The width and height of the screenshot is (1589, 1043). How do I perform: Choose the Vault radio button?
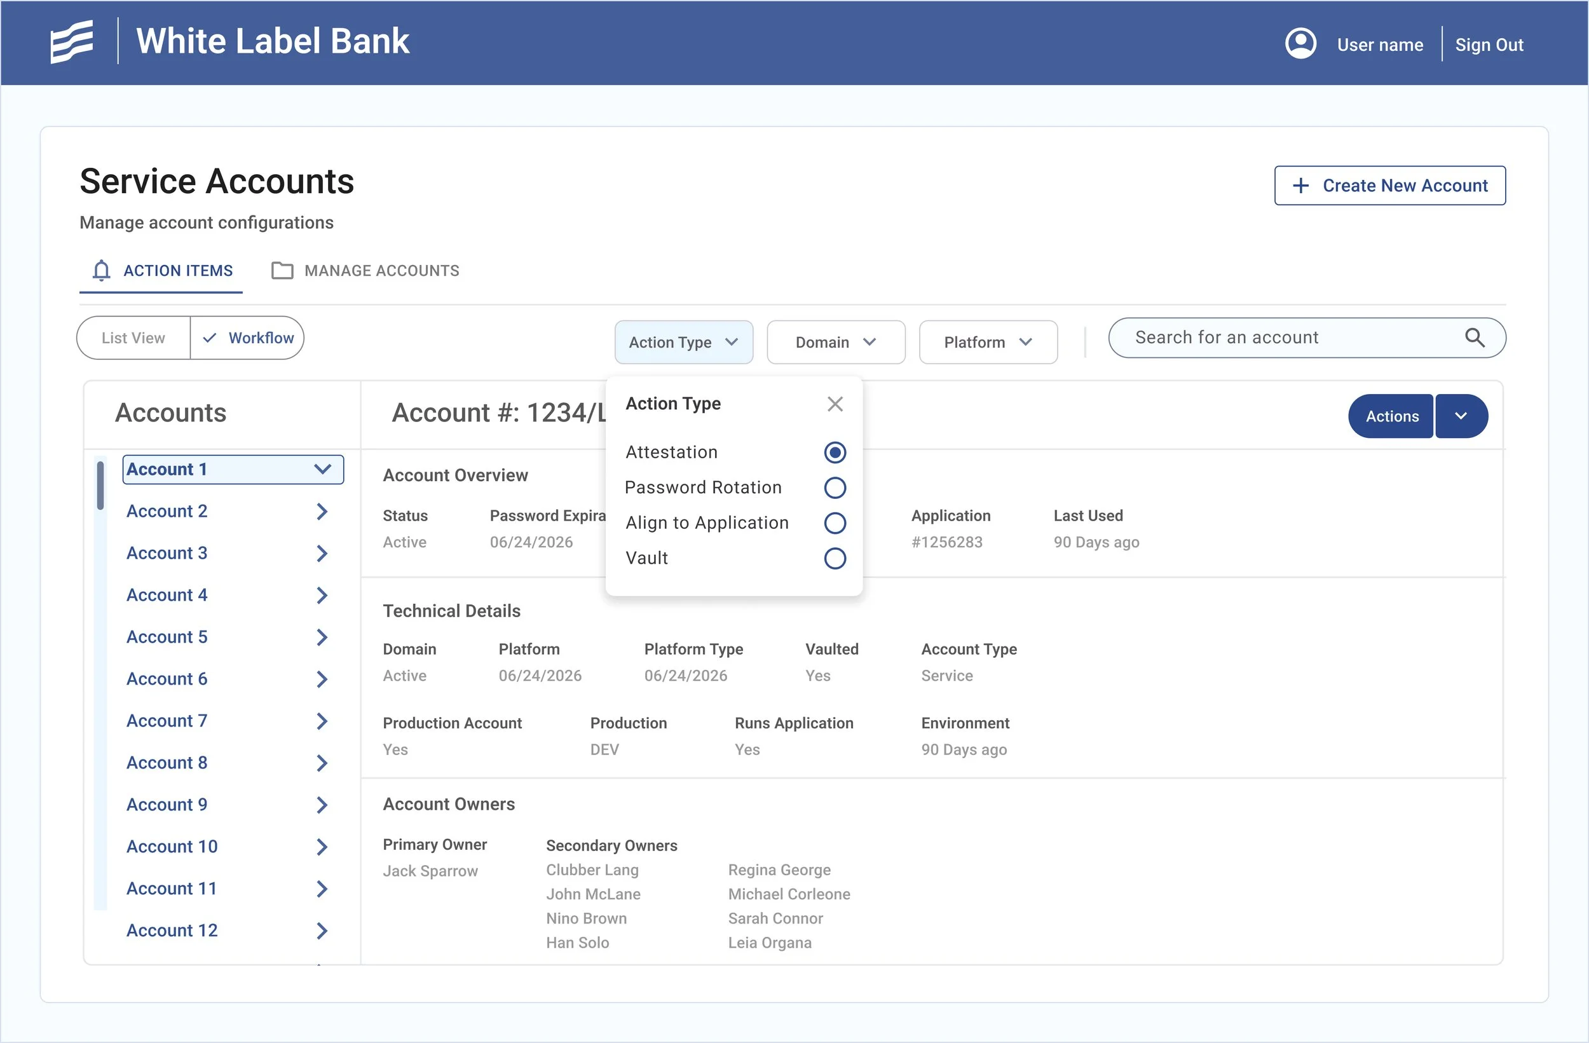[835, 558]
